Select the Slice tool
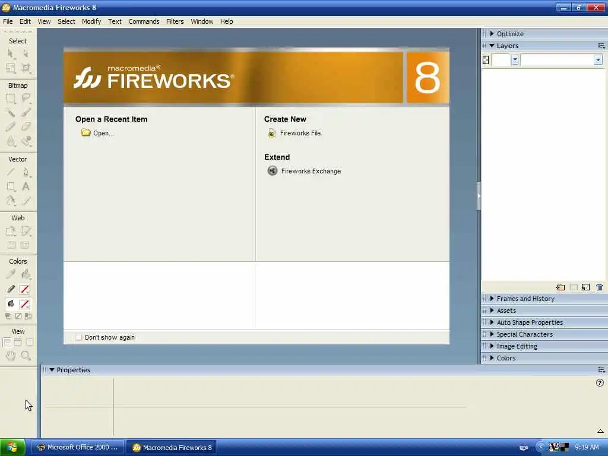Screen dimensions: 608x456 [x=26, y=231]
